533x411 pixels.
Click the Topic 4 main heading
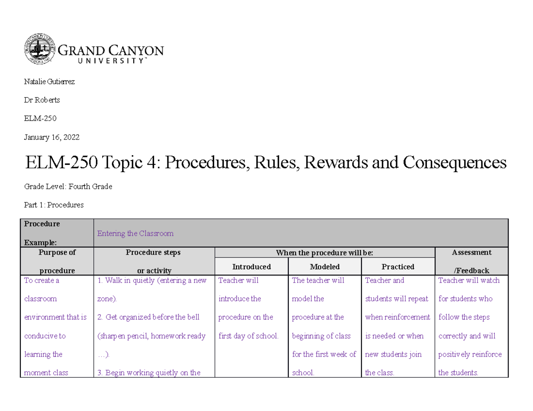coord(265,162)
